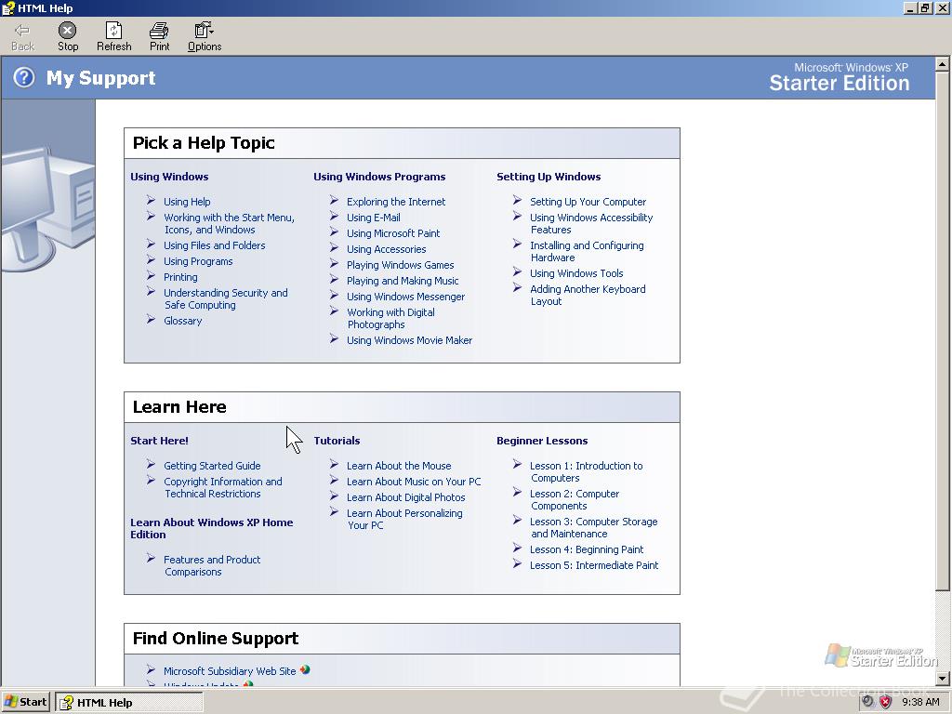Open Setting Up Your Computer topic
Screen dimensions: 952x714
click(x=588, y=202)
